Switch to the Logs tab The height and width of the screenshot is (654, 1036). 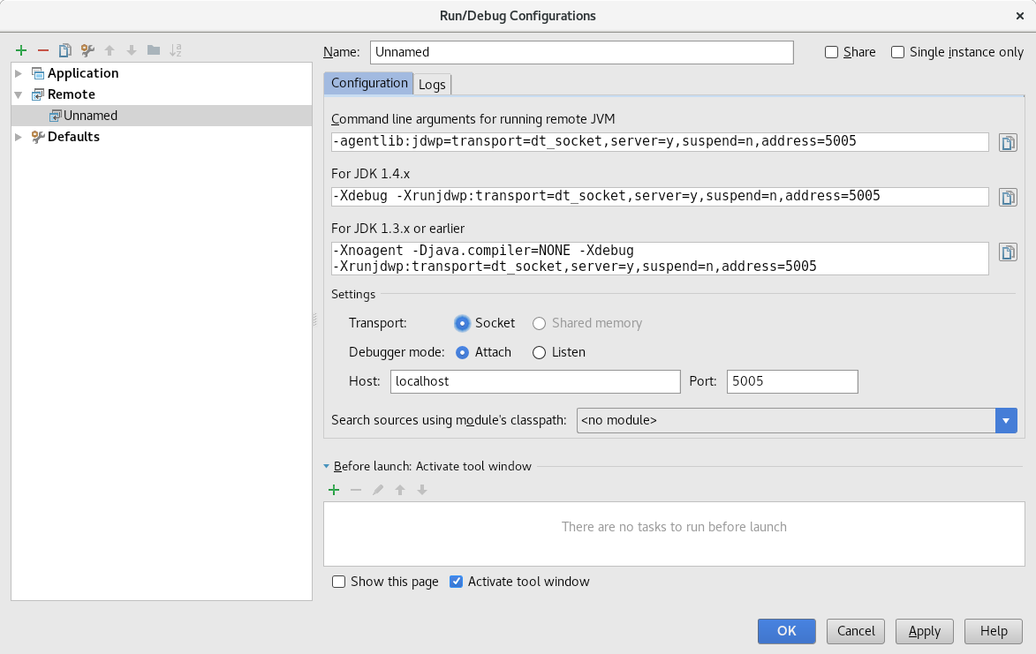432,84
